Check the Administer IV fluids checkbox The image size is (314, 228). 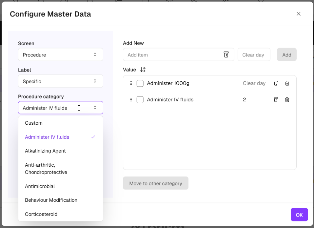(x=140, y=100)
